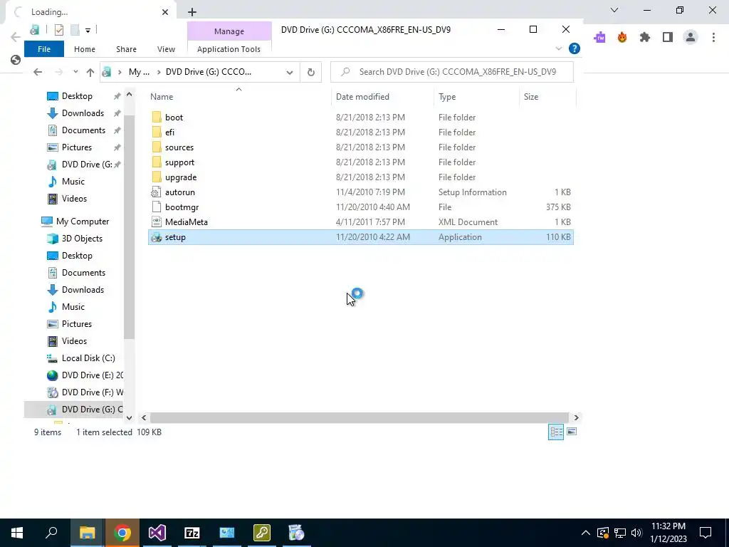
Task: Select My Computer in navigation tree
Action: (83, 222)
